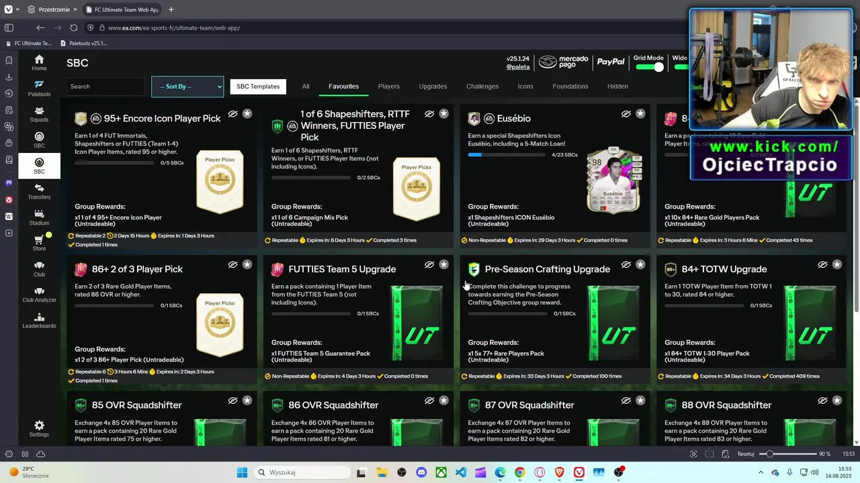The image size is (860, 483).
Task: Open the 87 OVR Squadshifter SBC title
Action: pyautogui.click(x=529, y=405)
